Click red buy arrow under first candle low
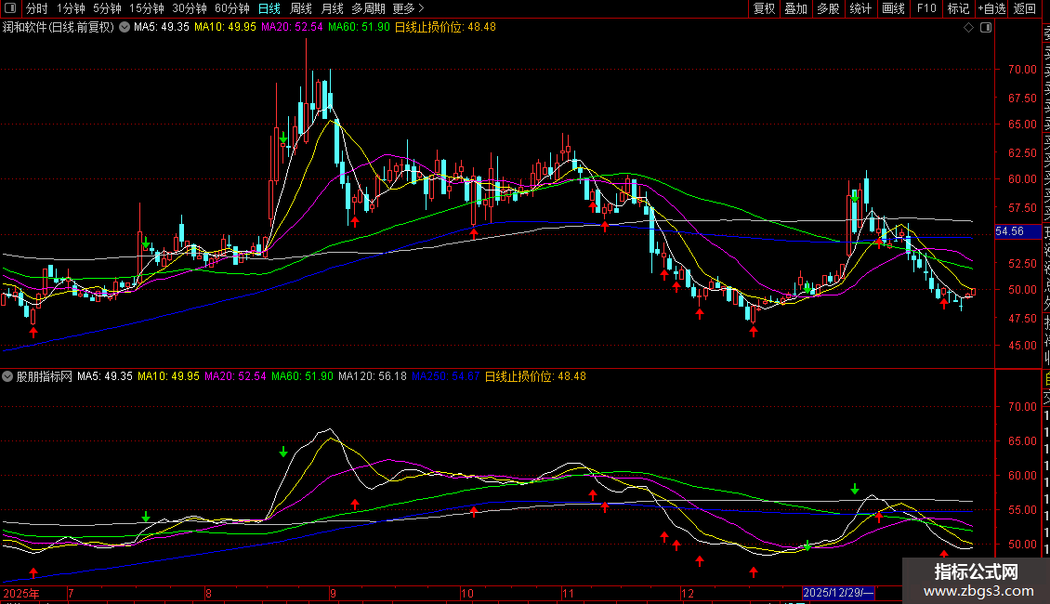The height and width of the screenshot is (604, 1050). (33, 332)
